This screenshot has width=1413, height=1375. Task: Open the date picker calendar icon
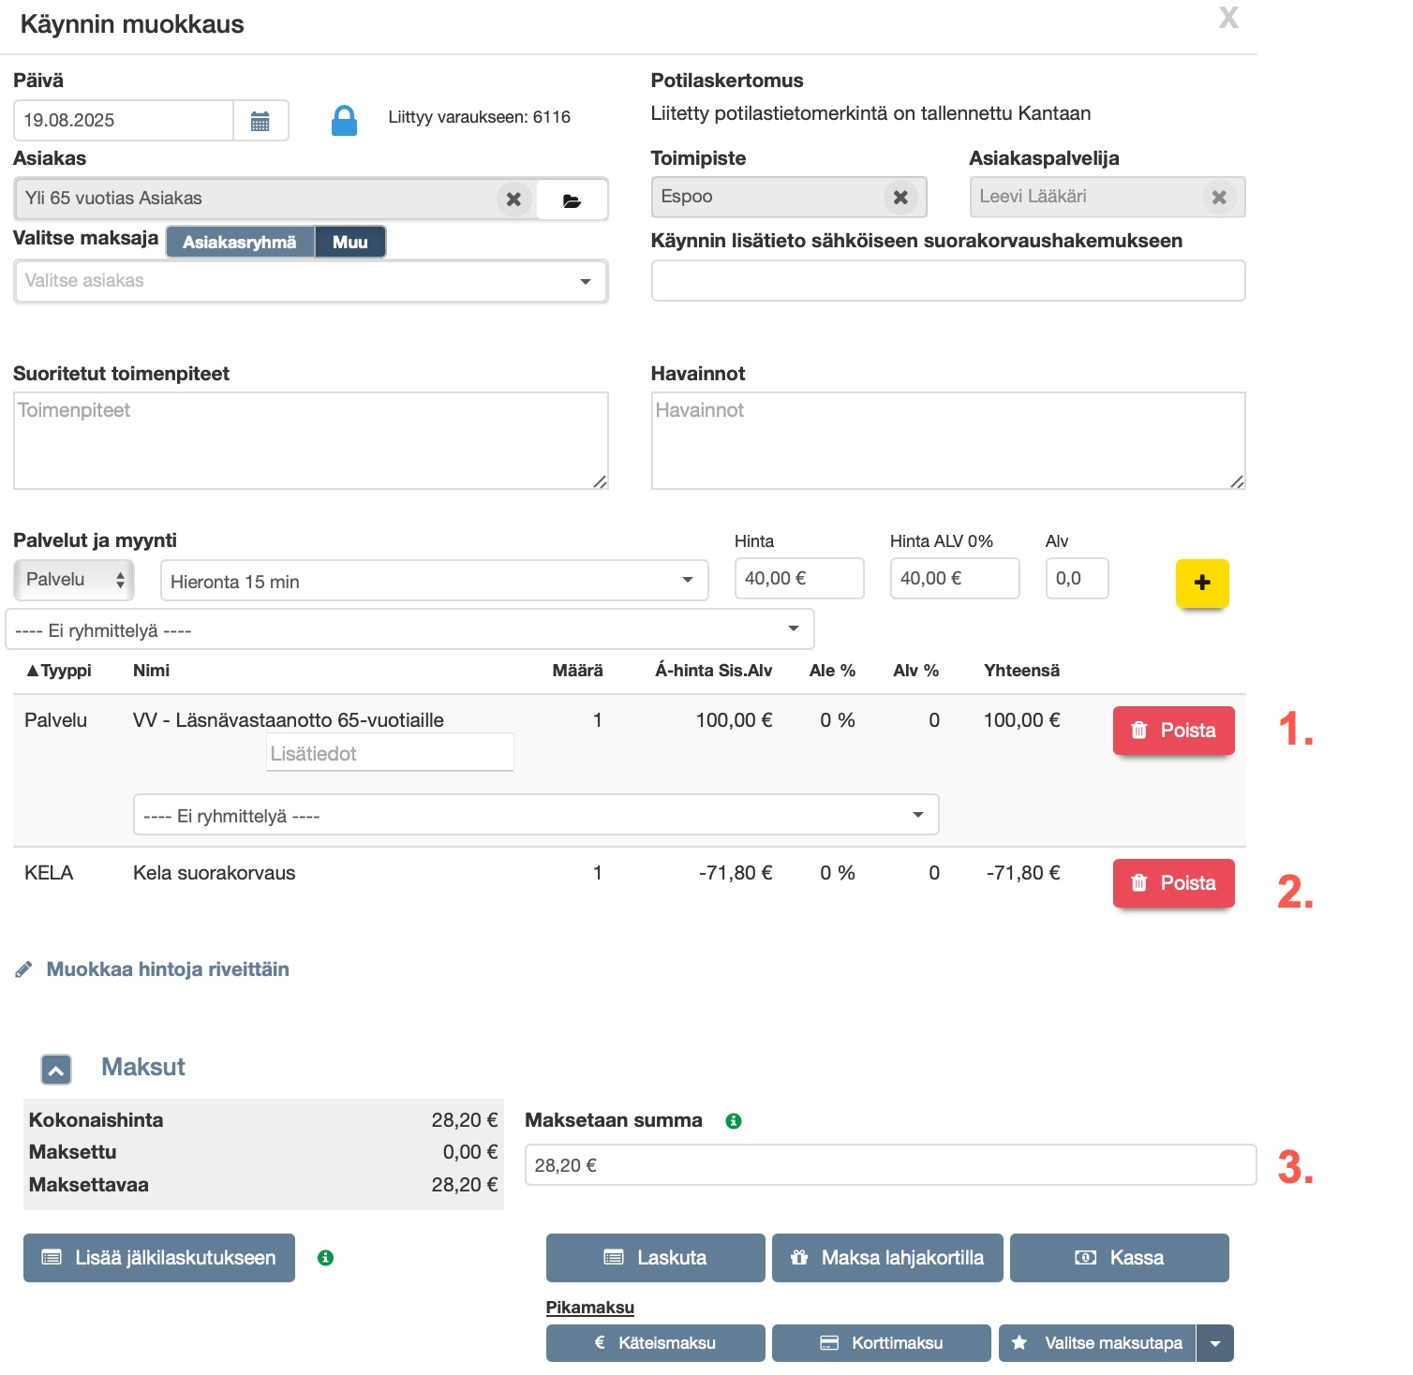click(x=260, y=121)
